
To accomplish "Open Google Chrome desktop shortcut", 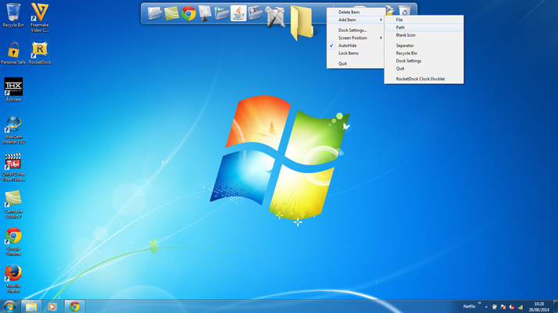I will coord(13,242).
